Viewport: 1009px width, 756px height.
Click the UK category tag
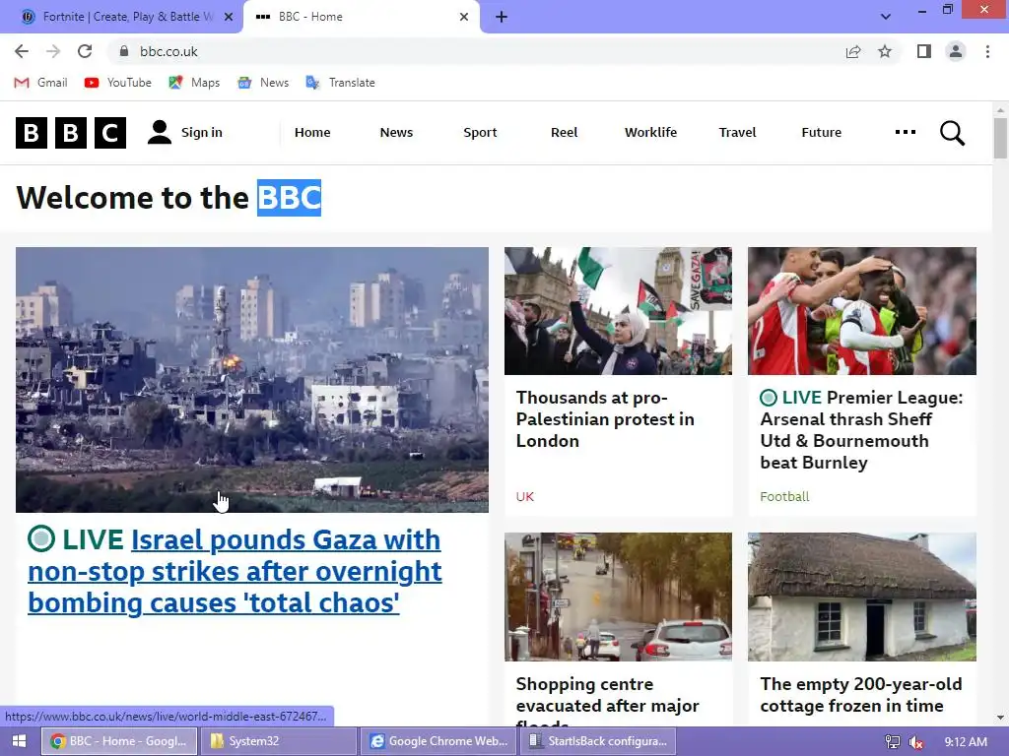click(525, 496)
